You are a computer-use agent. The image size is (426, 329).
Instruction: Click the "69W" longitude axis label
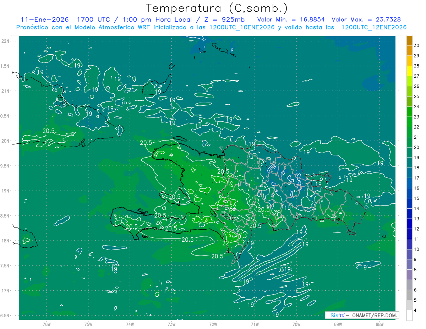tap(338, 324)
